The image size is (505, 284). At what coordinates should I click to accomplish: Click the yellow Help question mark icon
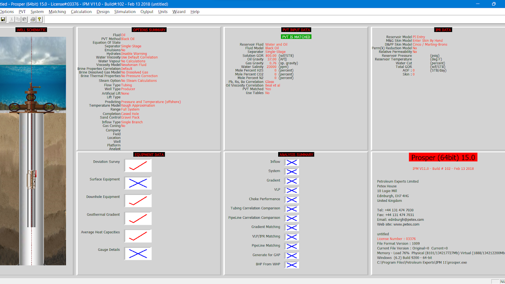click(39, 19)
